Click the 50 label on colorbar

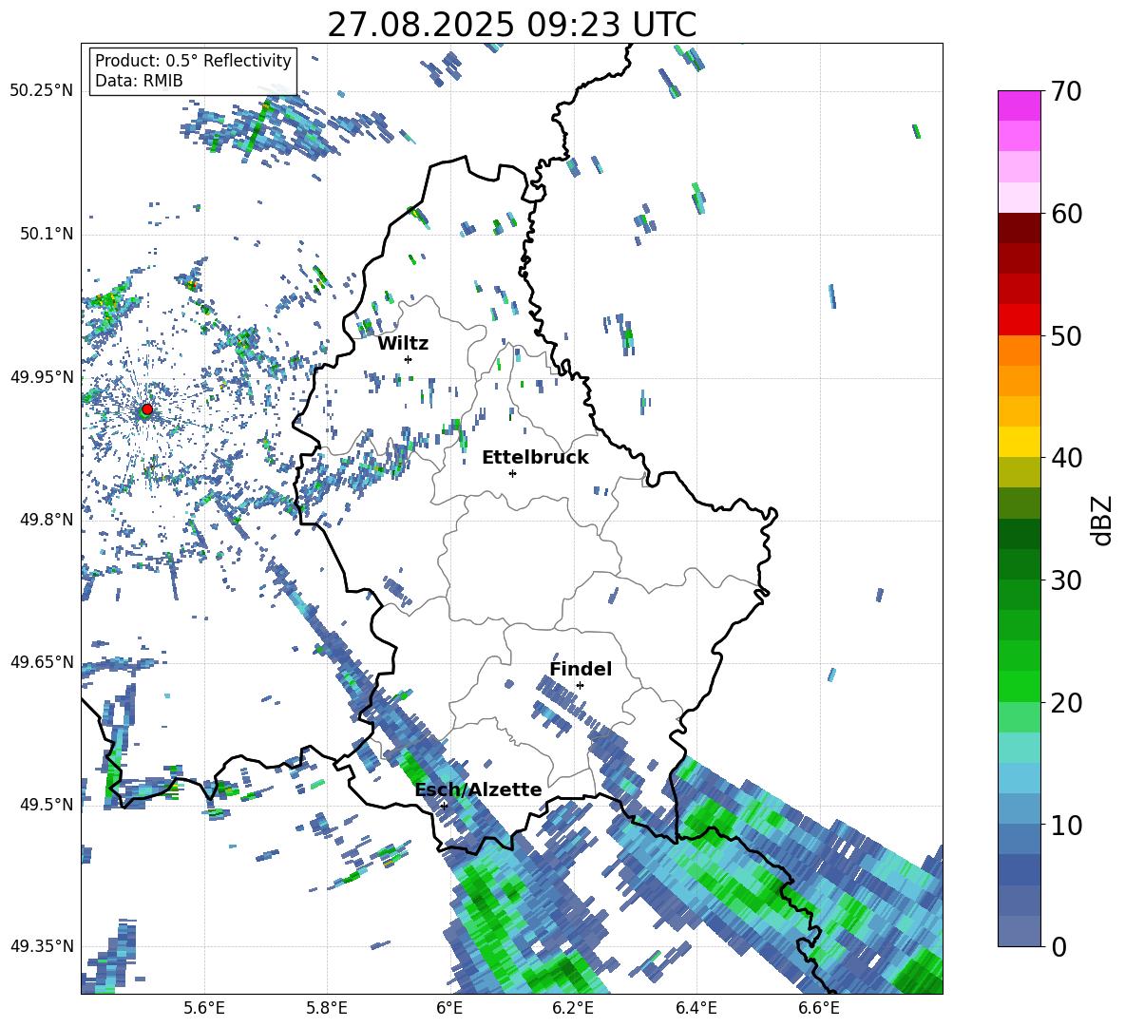click(1066, 335)
